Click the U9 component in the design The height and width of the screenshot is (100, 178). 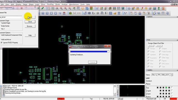point(48,74)
